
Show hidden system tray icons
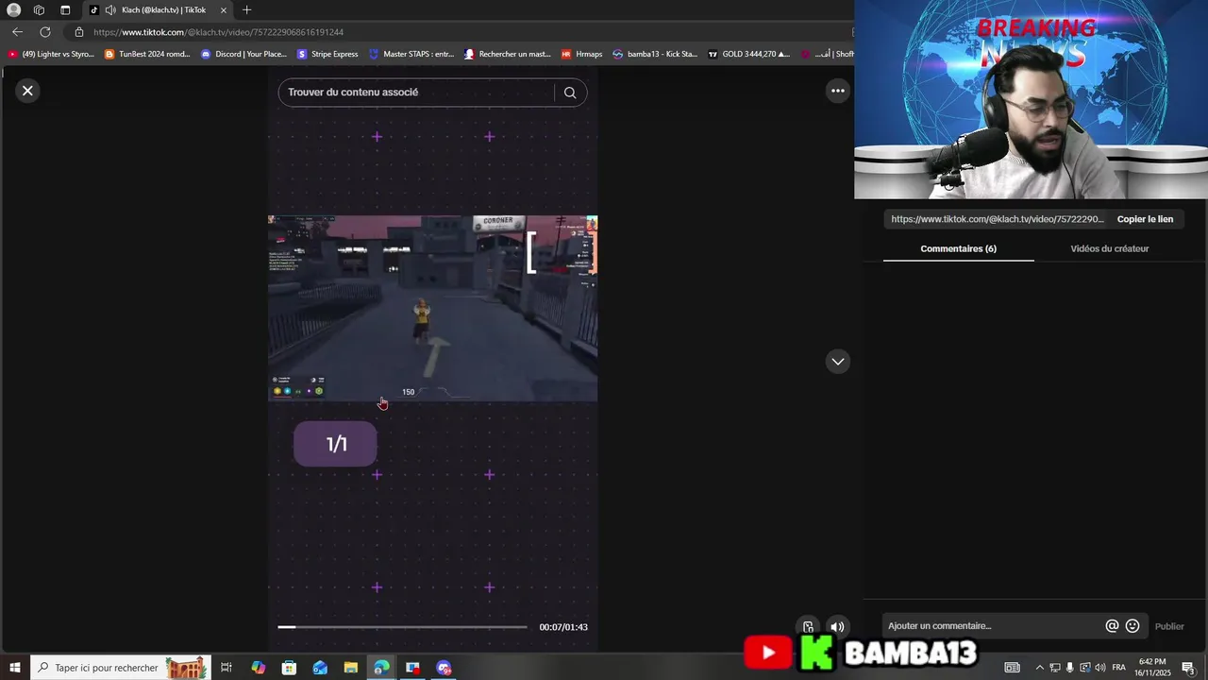point(1040,668)
